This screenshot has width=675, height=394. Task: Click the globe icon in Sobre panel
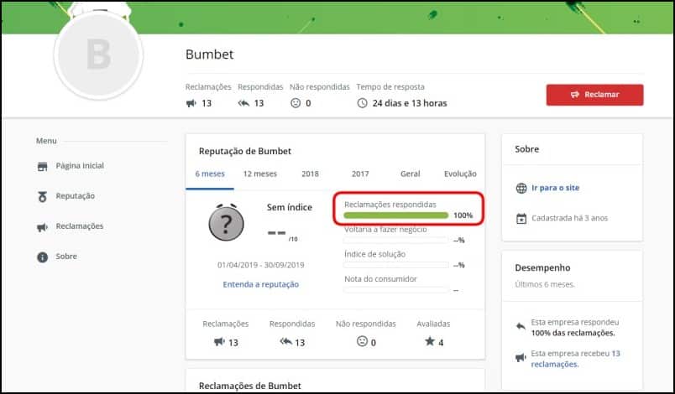pyautogui.click(x=521, y=188)
